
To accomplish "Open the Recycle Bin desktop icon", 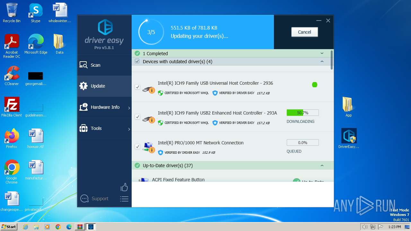I will [12, 13].
